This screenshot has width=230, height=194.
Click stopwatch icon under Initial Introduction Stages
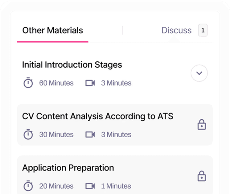click(x=28, y=83)
